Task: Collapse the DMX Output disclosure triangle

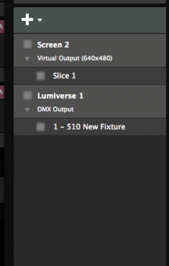Action: (x=27, y=110)
